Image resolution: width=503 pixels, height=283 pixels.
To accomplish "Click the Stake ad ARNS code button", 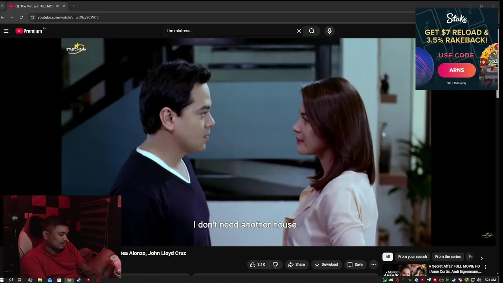I will (x=456, y=70).
